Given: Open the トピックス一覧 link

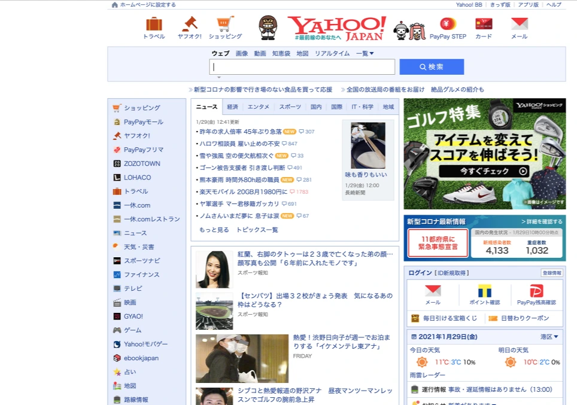Looking at the screenshot, I should click(x=257, y=230).
